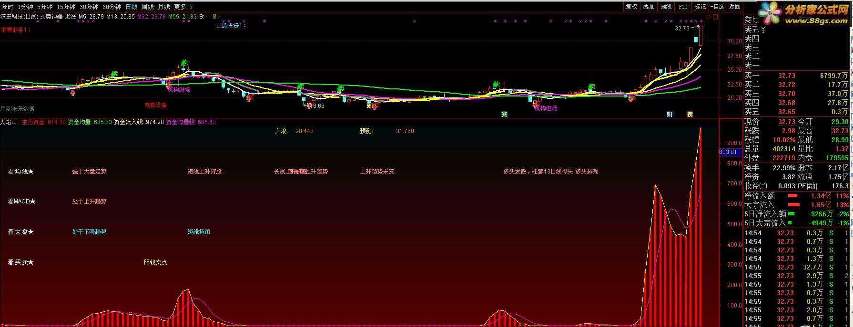Click the 换手 22.99% turnover value

784,168
